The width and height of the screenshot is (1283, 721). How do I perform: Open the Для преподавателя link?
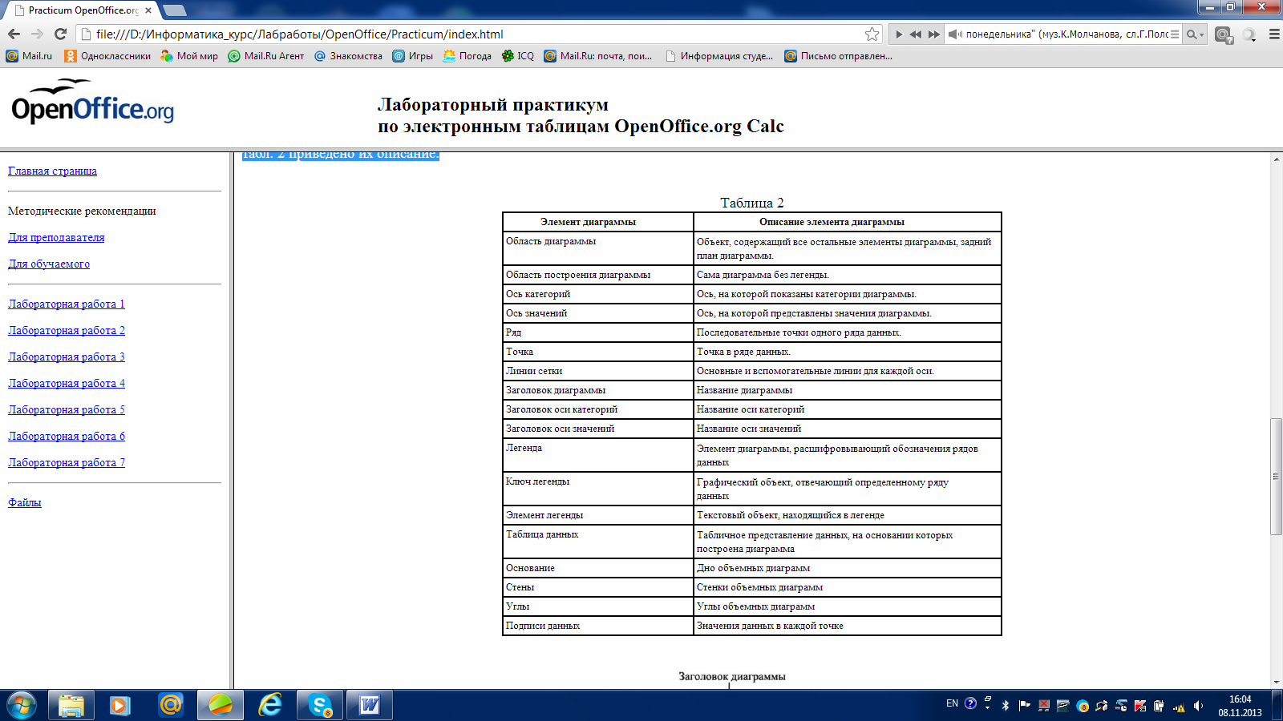[x=56, y=237]
